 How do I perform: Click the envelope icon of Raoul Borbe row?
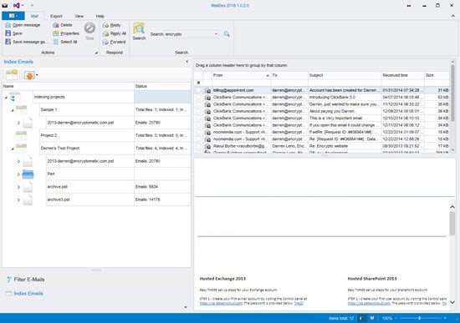(207, 146)
